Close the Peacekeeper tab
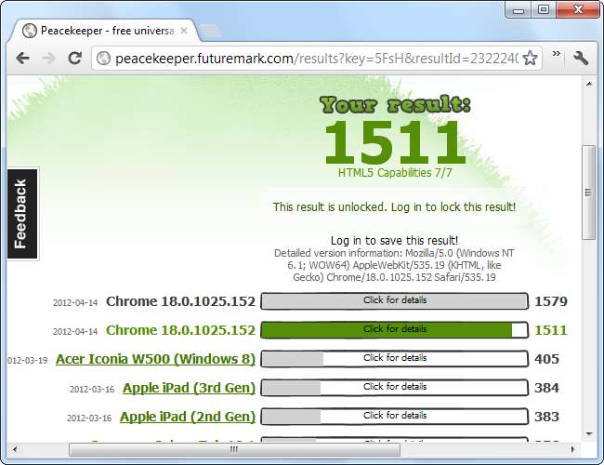The width and height of the screenshot is (604, 465). click(184, 31)
